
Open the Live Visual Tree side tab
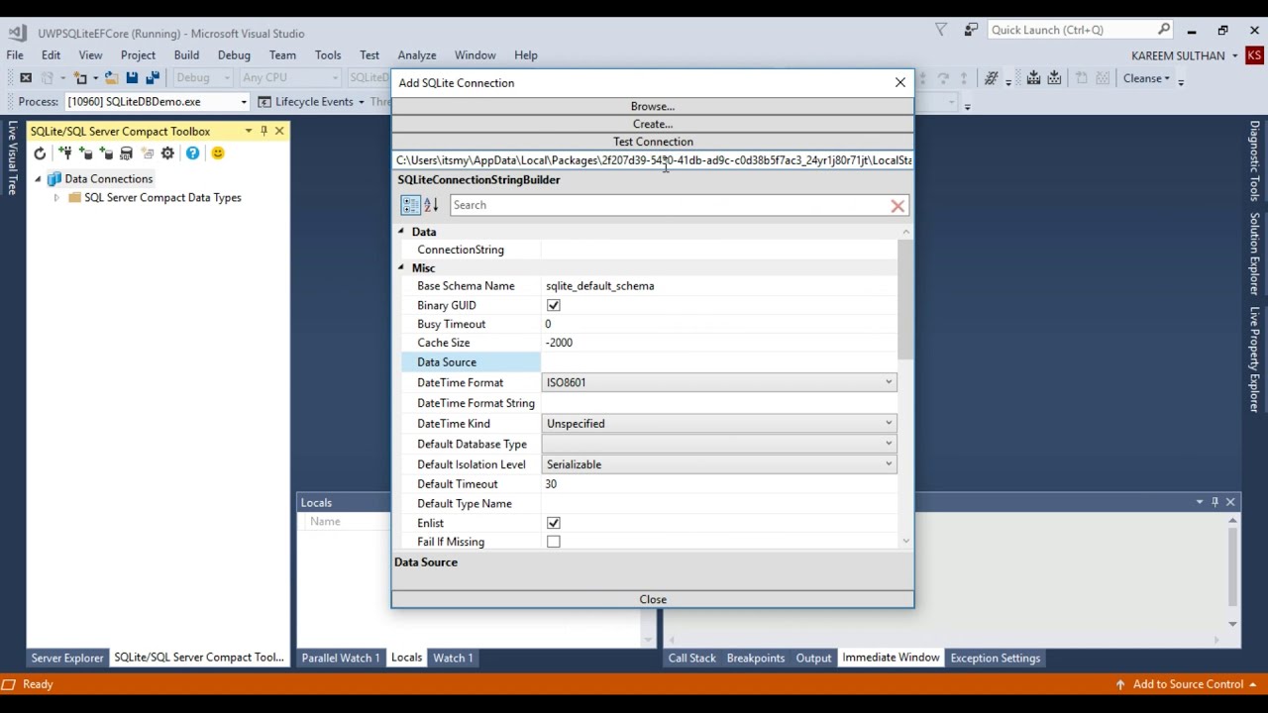13,158
